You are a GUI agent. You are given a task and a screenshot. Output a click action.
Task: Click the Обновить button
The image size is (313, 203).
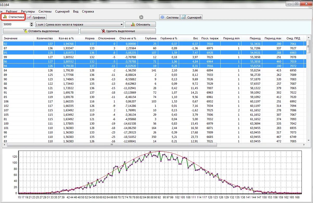tap(140, 24)
